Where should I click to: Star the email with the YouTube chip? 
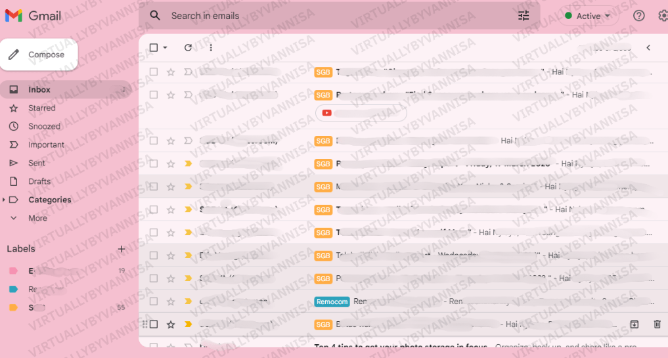171,95
